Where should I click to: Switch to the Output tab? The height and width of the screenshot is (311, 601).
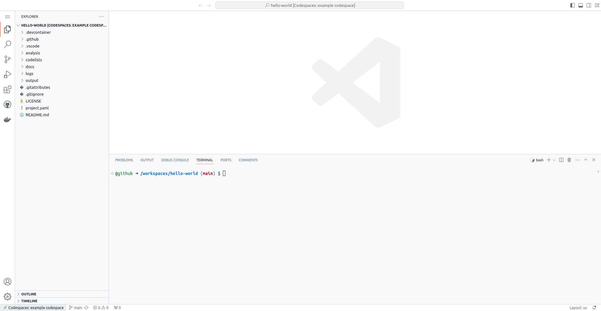click(x=147, y=160)
